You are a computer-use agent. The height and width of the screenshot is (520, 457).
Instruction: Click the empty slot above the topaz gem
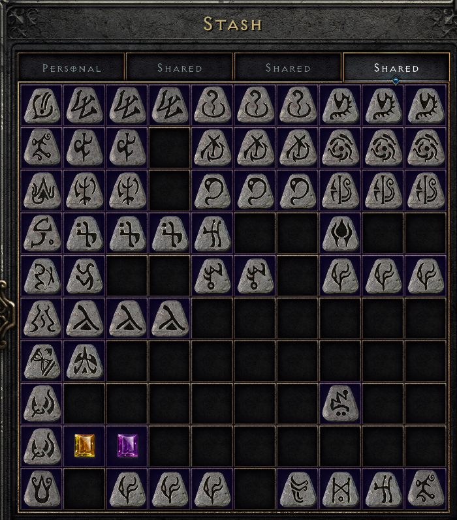(x=85, y=404)
